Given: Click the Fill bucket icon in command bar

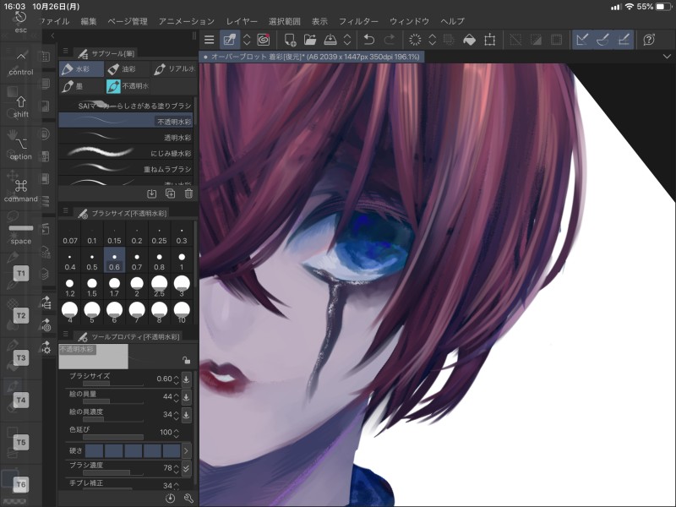Looking at the screenshot, I should point(469,40).
